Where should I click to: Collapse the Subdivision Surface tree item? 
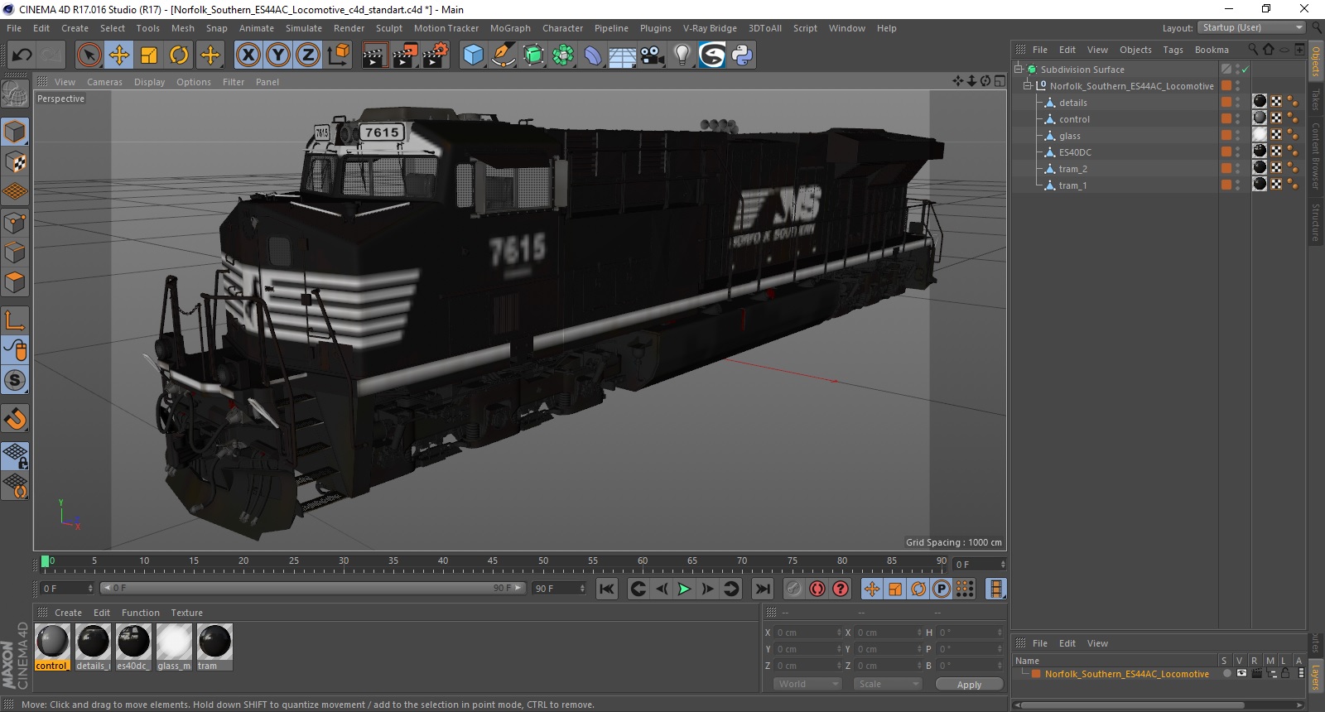tap(1019, 69)
